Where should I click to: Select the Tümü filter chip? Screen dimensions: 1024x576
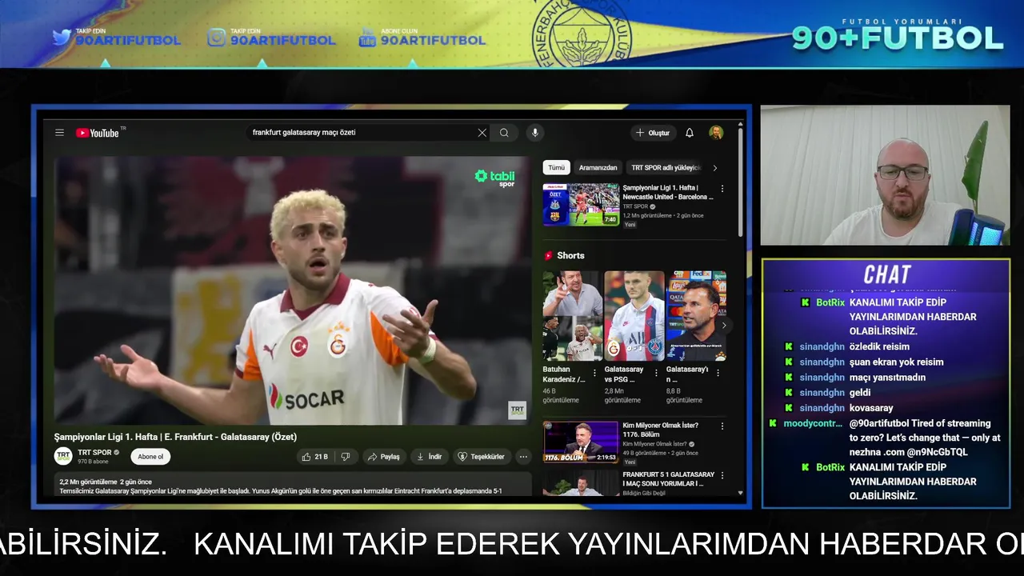556,168
